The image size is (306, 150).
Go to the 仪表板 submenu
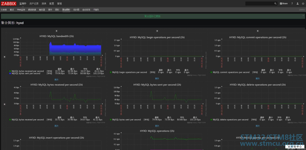pyautogui.click(x=4, y=10)
